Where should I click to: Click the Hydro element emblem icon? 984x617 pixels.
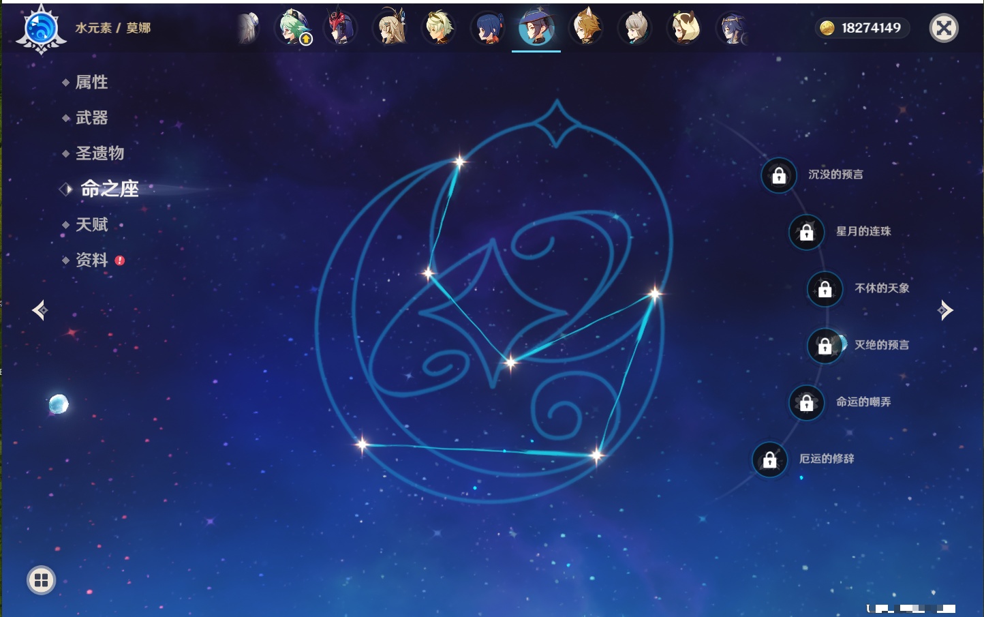(x=41, y=29)
